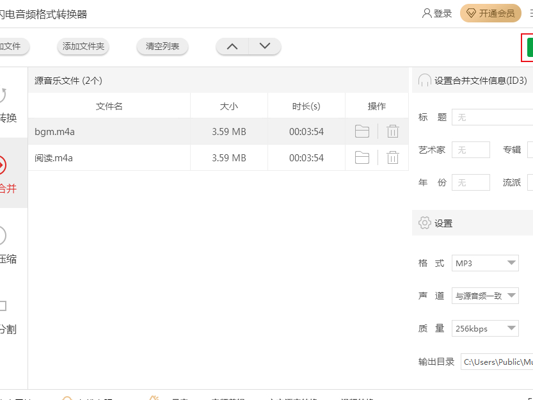The image size is (533, 400).
Task: Move selected file up with arrow
Action: [x=232, y=46]
